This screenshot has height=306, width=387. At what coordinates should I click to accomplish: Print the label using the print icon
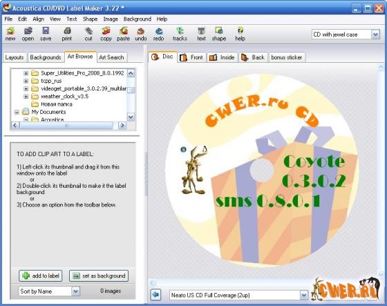coord(67,34)
